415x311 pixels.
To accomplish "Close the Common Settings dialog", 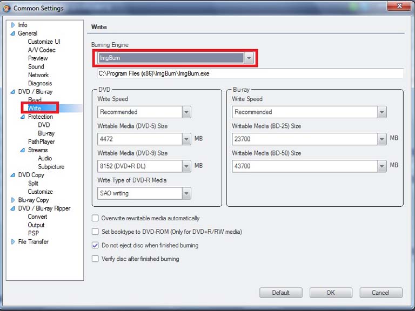I will (399, 5).
